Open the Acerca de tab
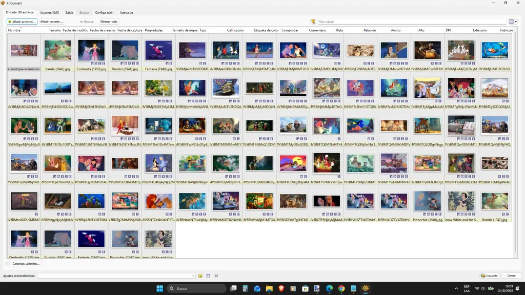The width and height of the screenshot is (525, 295). pos(126,12)
